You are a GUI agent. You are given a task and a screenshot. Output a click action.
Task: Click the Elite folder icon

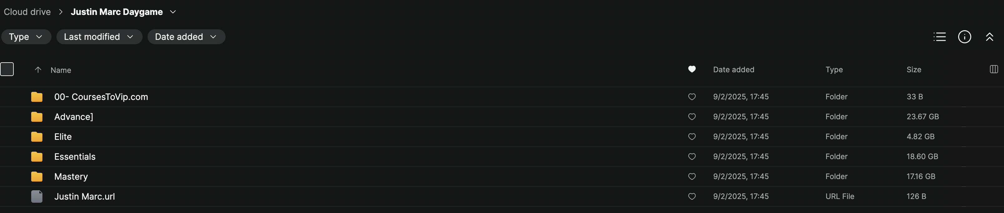(x=37, y=137)
